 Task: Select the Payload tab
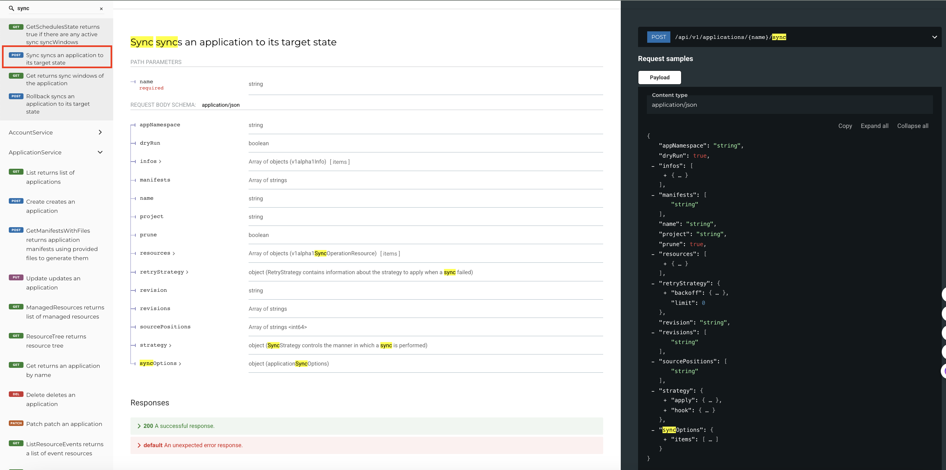point(659,78)
